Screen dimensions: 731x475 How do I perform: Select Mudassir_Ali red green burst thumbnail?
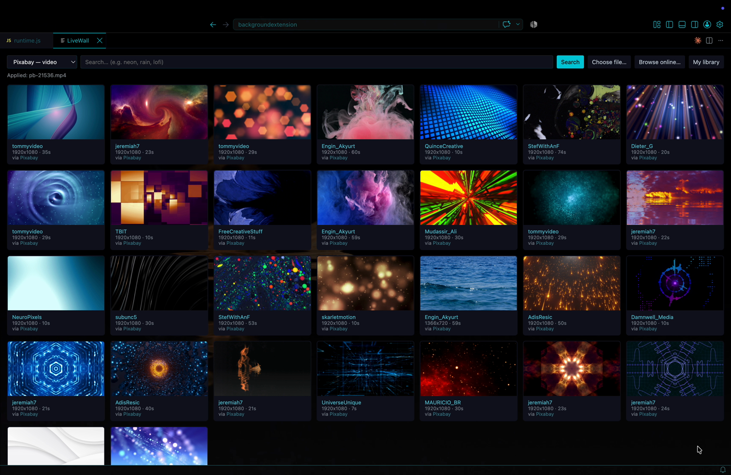click(468, 198)
